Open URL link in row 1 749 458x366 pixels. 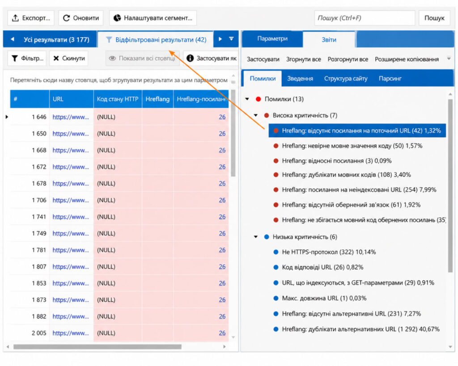click(71, 233)
